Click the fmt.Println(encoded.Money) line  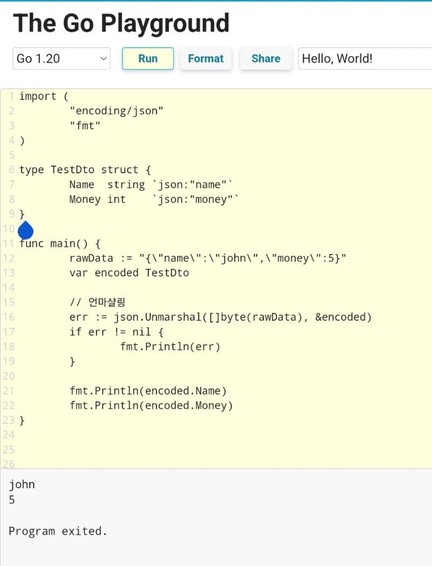click(151, 406)
